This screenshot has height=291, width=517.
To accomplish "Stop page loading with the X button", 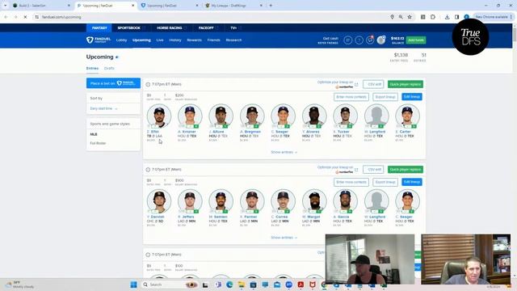I will click(x=25, y=17).
